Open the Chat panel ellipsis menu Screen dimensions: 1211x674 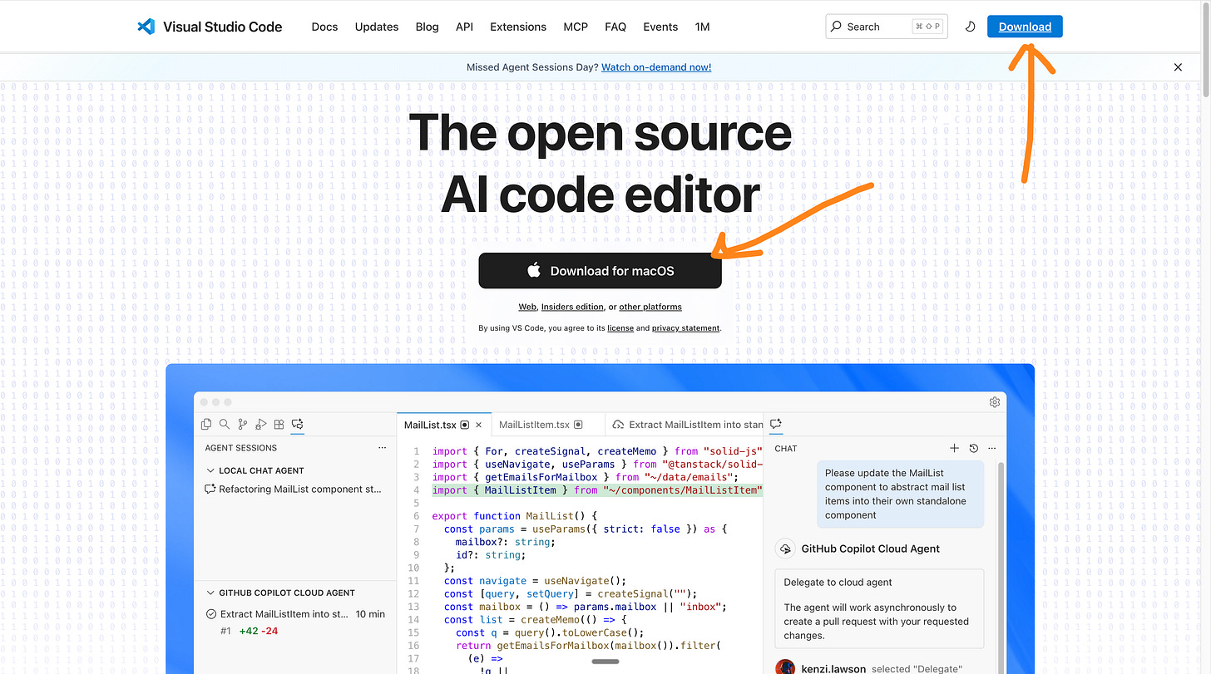[x=991, y=448]
